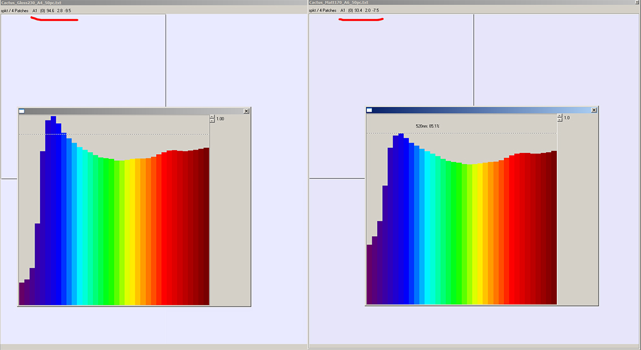The image size is (641, 350).
Task: Click the tallest blue bar in left histogram
Action: pos(53,211)
